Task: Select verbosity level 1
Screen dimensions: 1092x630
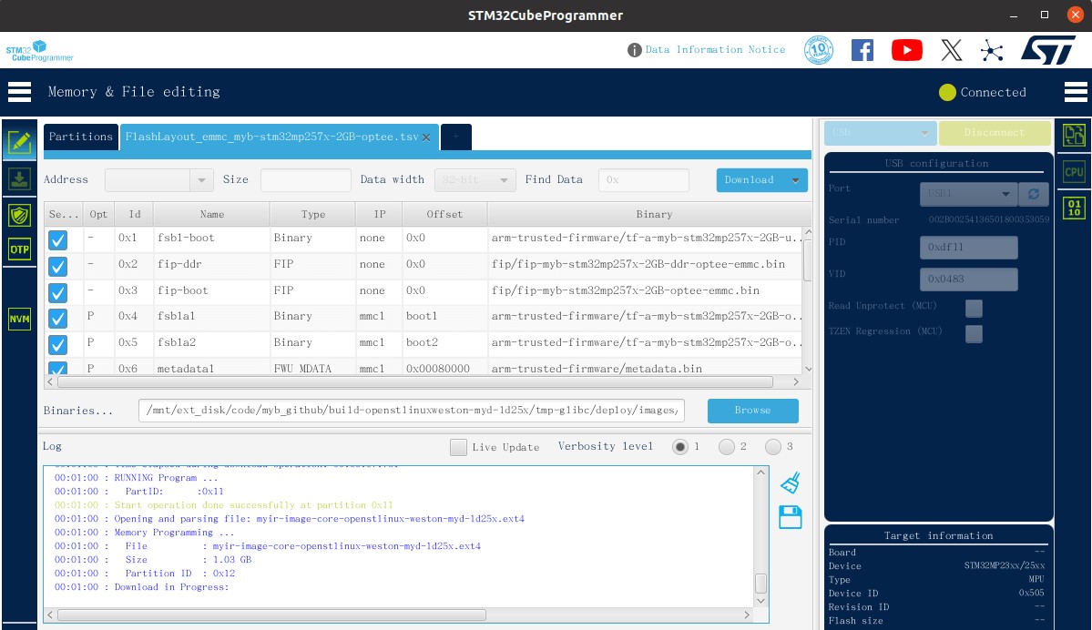Action: click(680, 447)
